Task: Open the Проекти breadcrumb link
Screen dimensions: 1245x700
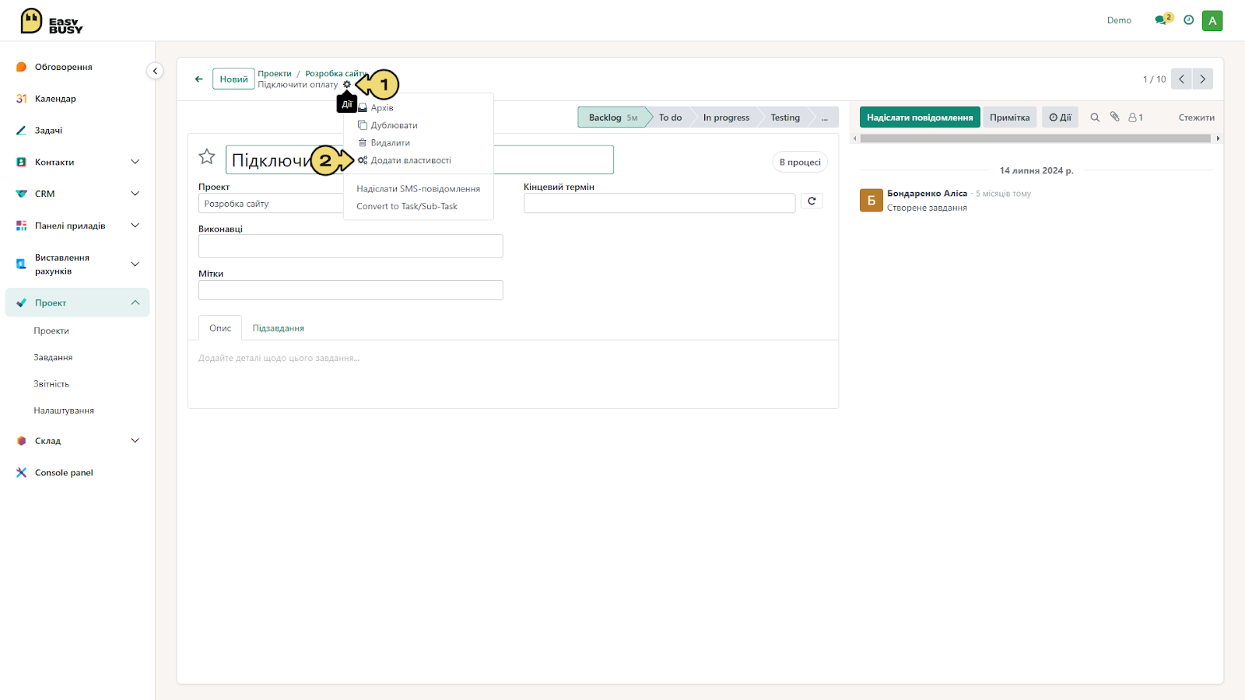Action: (275, 74)
